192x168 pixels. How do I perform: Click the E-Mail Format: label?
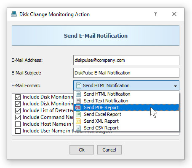tap(26, 85)
